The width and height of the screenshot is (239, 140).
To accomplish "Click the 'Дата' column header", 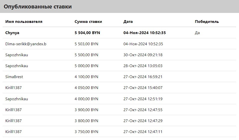I will point(128,22).
